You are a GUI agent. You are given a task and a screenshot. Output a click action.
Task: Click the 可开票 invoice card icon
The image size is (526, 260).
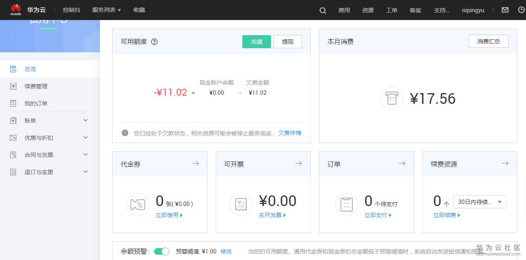tap(241, 204)
